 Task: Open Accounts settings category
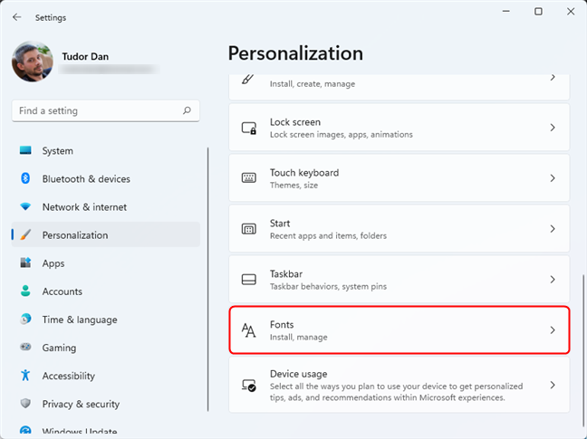(x=106, y=291)
